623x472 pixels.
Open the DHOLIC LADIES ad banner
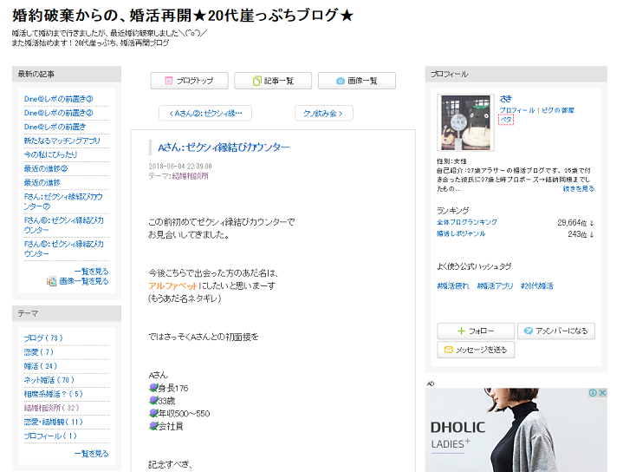pos(516,429)
